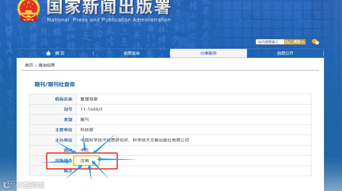Open the 信息发布 navigation tab
The height and width of the screenshot is (191, 342).
[x=132, y=53]
